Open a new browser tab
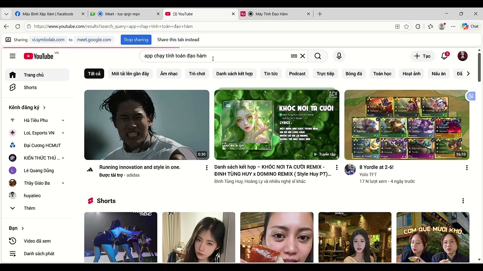 320,14
